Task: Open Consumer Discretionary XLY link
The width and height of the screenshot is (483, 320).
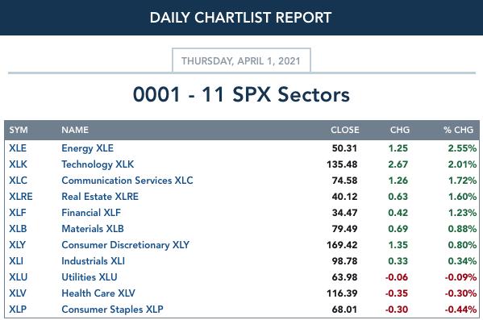Action: [x=125, y=245]
